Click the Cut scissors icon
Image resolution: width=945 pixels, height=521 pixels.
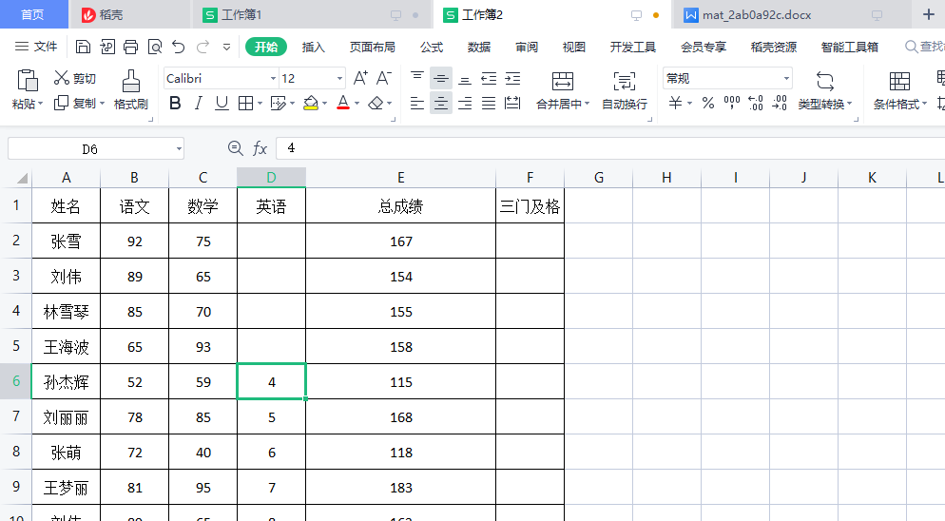point(62,78)
